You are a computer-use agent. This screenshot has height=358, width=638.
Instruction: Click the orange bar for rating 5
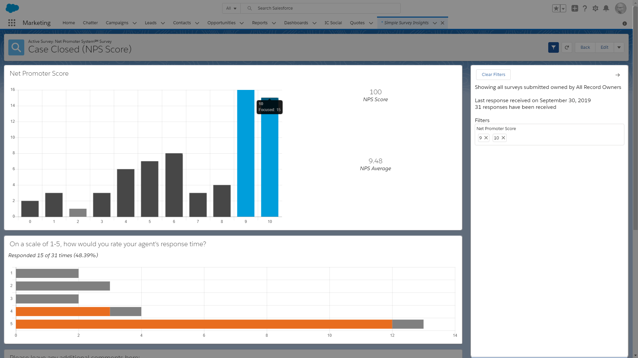204,324
